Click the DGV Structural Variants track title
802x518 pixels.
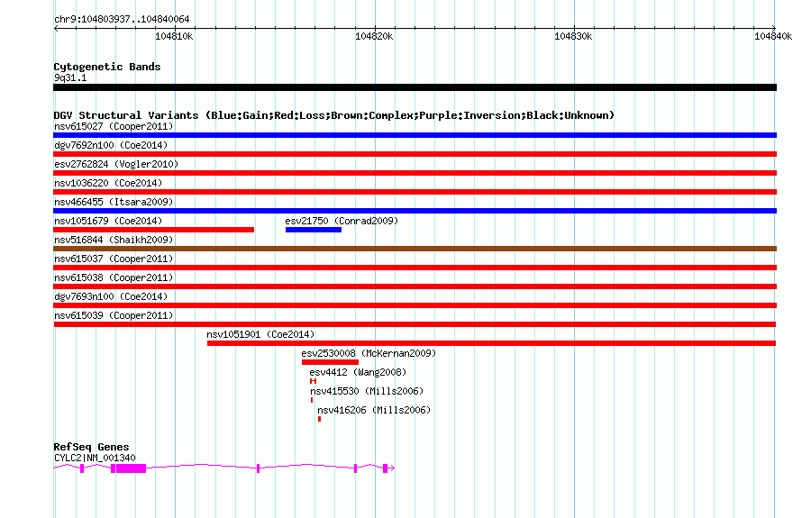(x=334, y=115)
